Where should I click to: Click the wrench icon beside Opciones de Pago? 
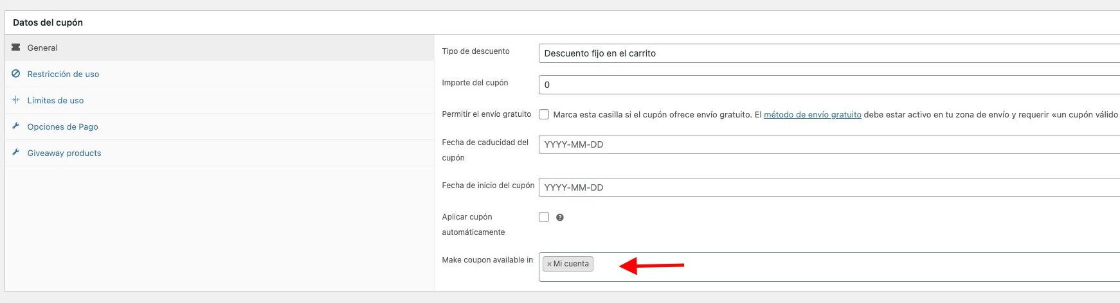pyautogui.click(x=16, y=126)
